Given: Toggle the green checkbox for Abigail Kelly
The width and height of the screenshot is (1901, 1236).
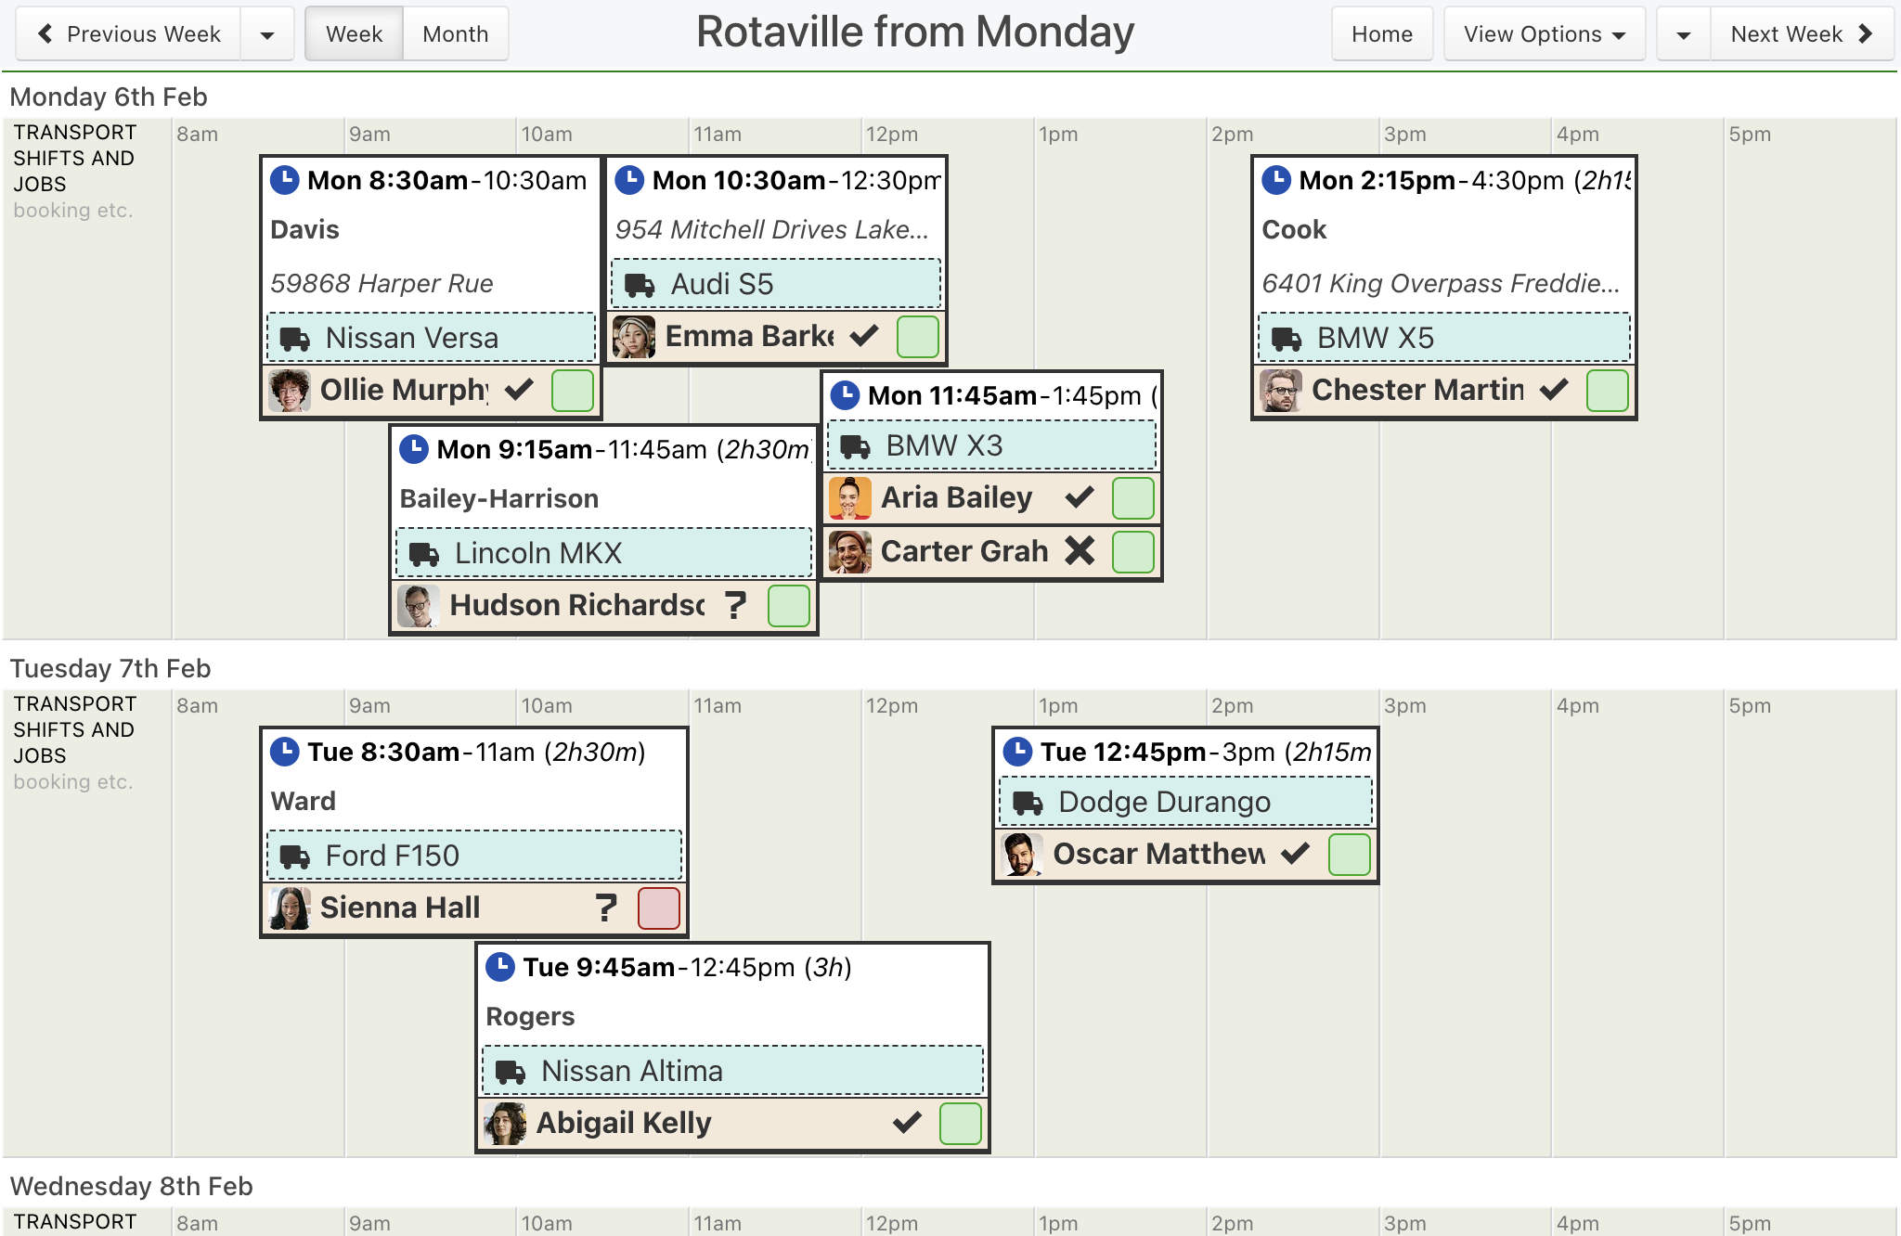Looking at the screenshot, I should (960, 1123).
